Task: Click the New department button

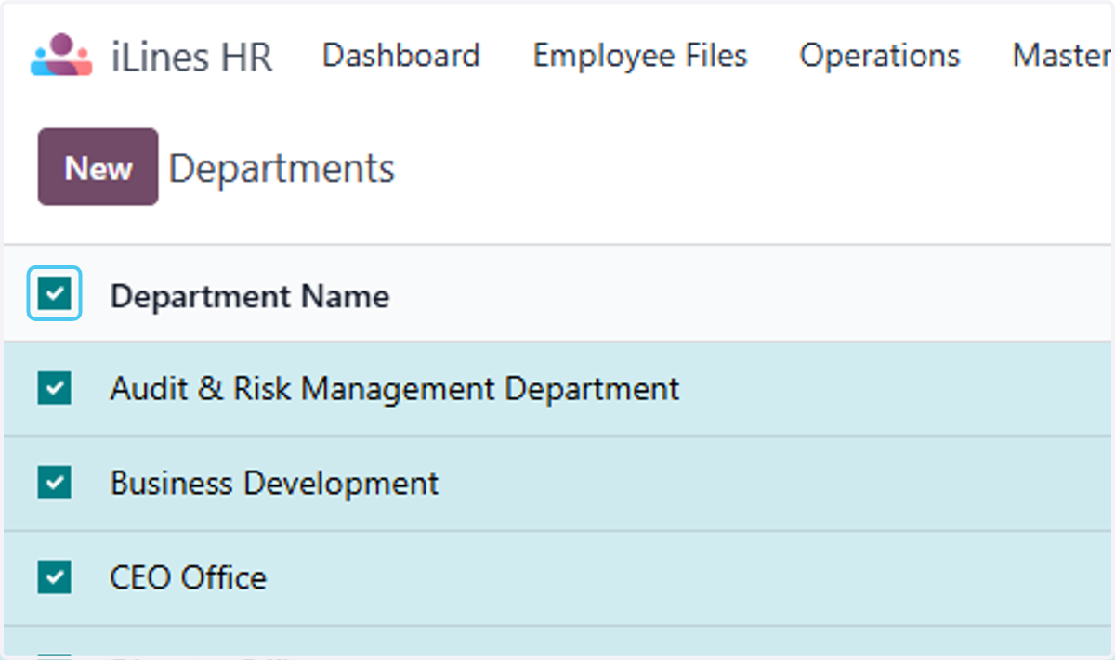Action: tap(98, 167)
